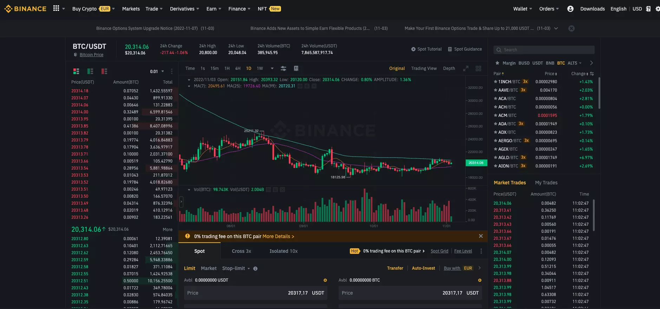Select the Market order type
660x309 pixels.
209,268
